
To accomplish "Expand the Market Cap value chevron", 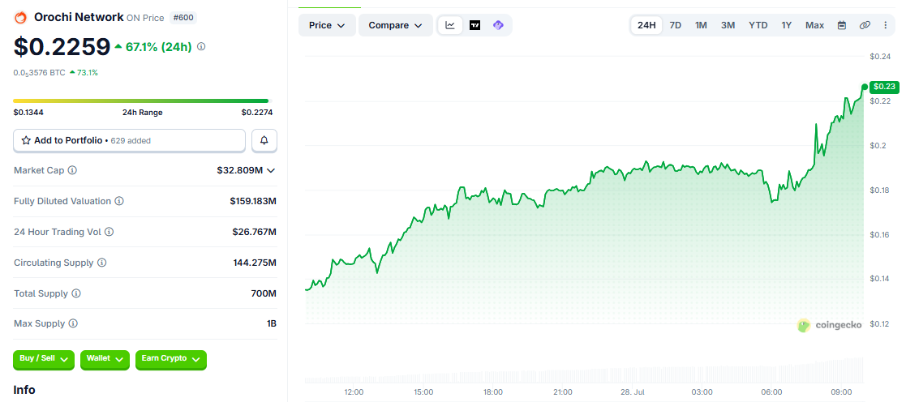I will 271,170.
